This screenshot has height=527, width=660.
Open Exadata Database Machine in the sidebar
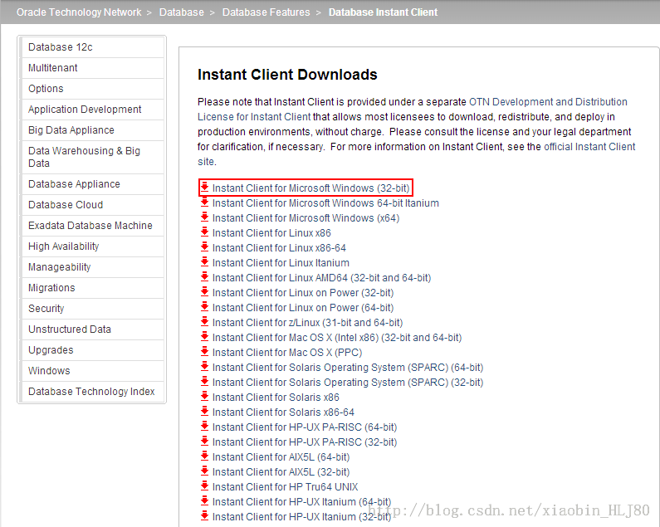click(90, 226)
